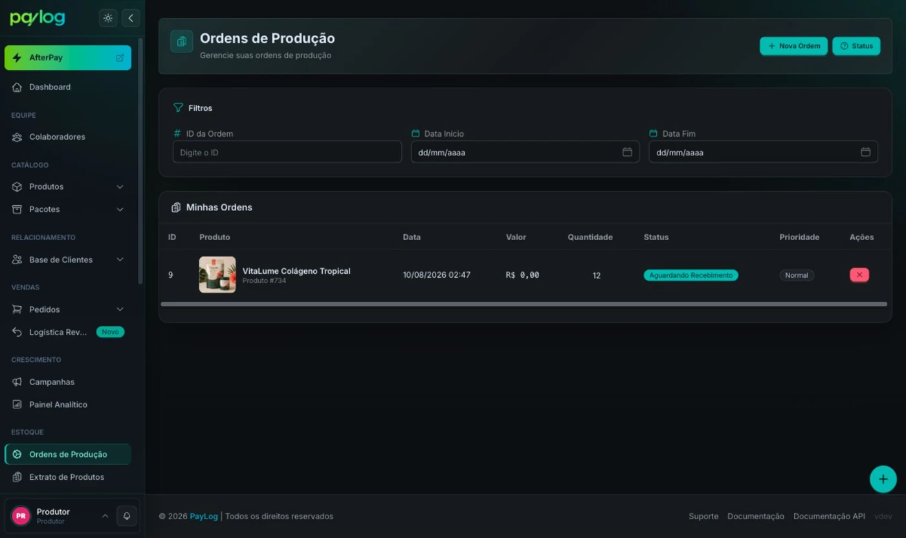Expand the Base de Clientes chevron
This screenshot has height=538, width=906.
[120, 260]
